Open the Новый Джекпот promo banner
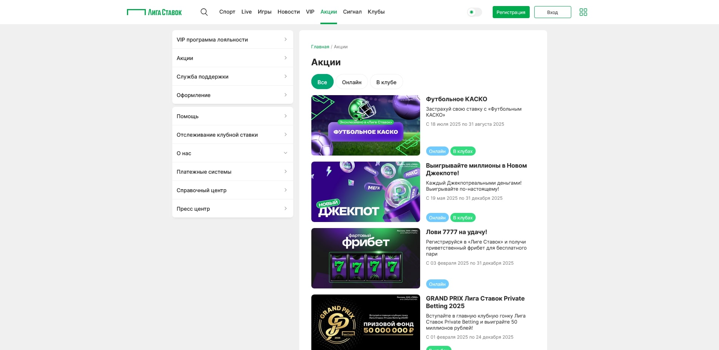 pyautogui.click(x=365, y=192)
